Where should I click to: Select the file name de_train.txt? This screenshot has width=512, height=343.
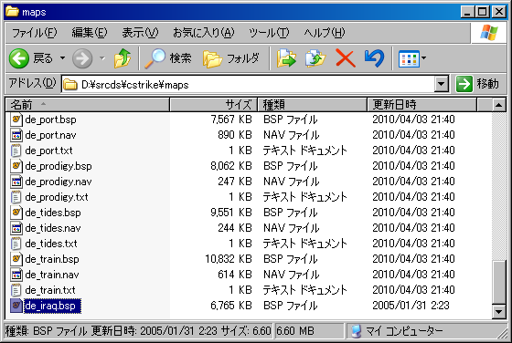tap(50, 290)
